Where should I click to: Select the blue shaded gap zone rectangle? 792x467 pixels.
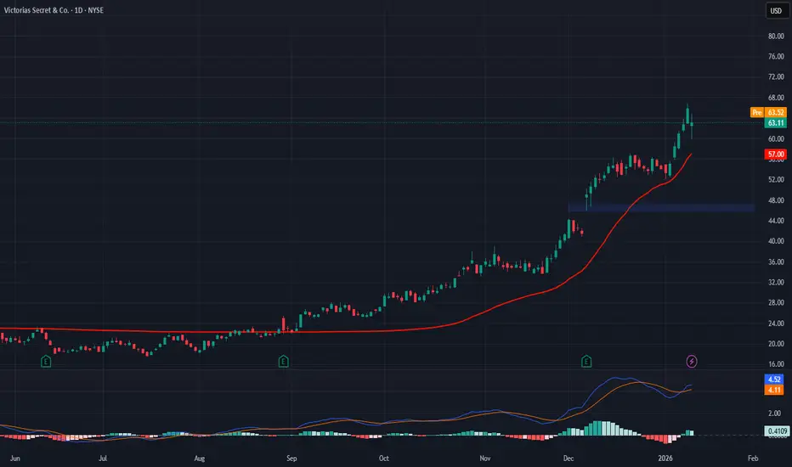point(661,207)
